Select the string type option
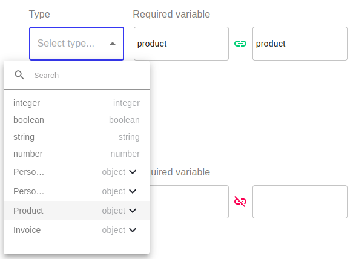356x259 pixels. (x=76, y=137)
